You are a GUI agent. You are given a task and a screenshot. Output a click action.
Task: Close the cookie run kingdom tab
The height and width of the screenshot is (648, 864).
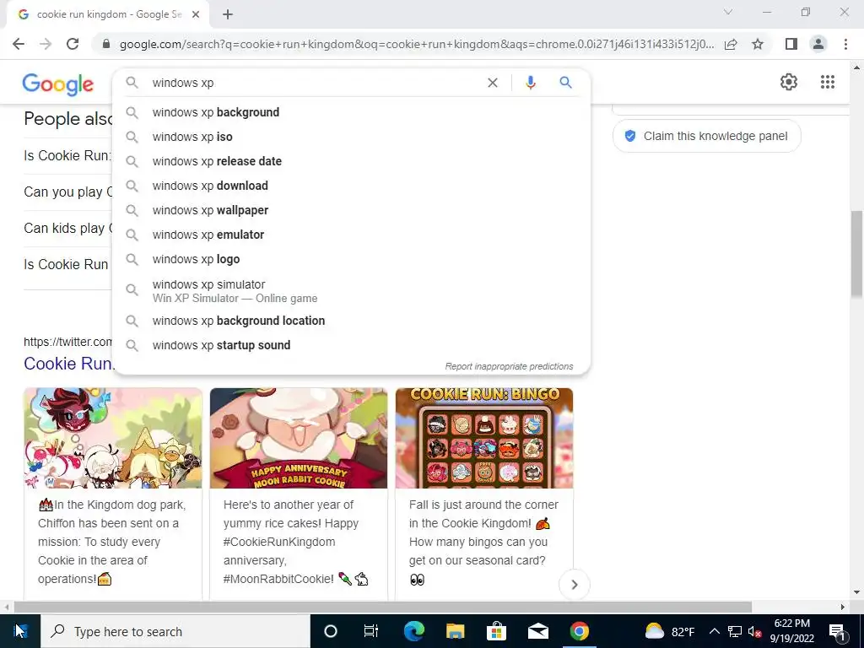coord(196,15)
